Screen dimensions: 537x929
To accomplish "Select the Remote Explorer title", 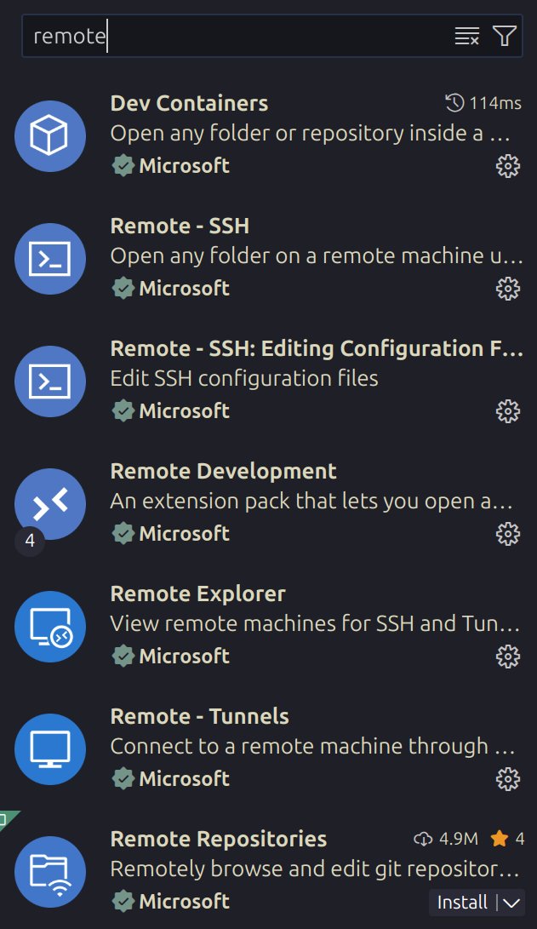I will pos(197,594).
